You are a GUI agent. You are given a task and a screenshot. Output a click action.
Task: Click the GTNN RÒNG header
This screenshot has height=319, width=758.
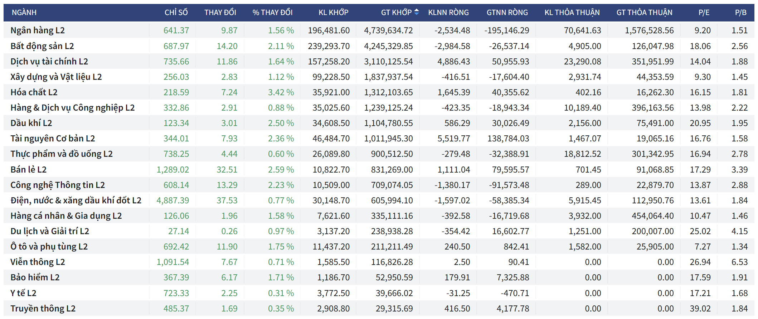point(507,13)
